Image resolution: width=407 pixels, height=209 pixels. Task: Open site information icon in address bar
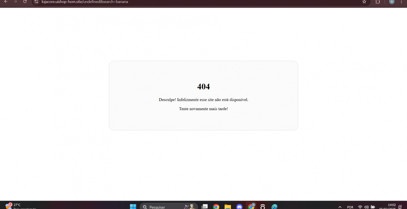tap(36, 2)
